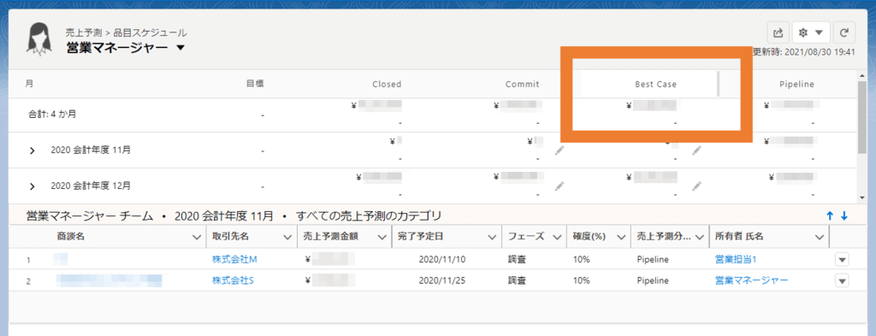Screen dimensions: 876x336
Task: Click the scrollbar down arrow of forecast grid
Action: [862, 197]
